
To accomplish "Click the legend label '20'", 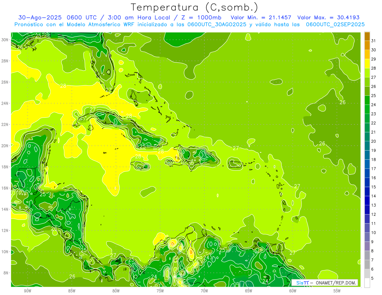I will [x=373, y=141].
